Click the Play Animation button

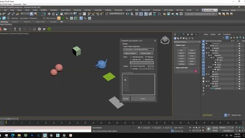(x=196, y=128)
